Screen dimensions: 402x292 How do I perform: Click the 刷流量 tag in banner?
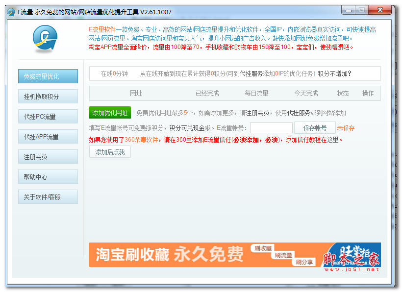click(283, 255)
